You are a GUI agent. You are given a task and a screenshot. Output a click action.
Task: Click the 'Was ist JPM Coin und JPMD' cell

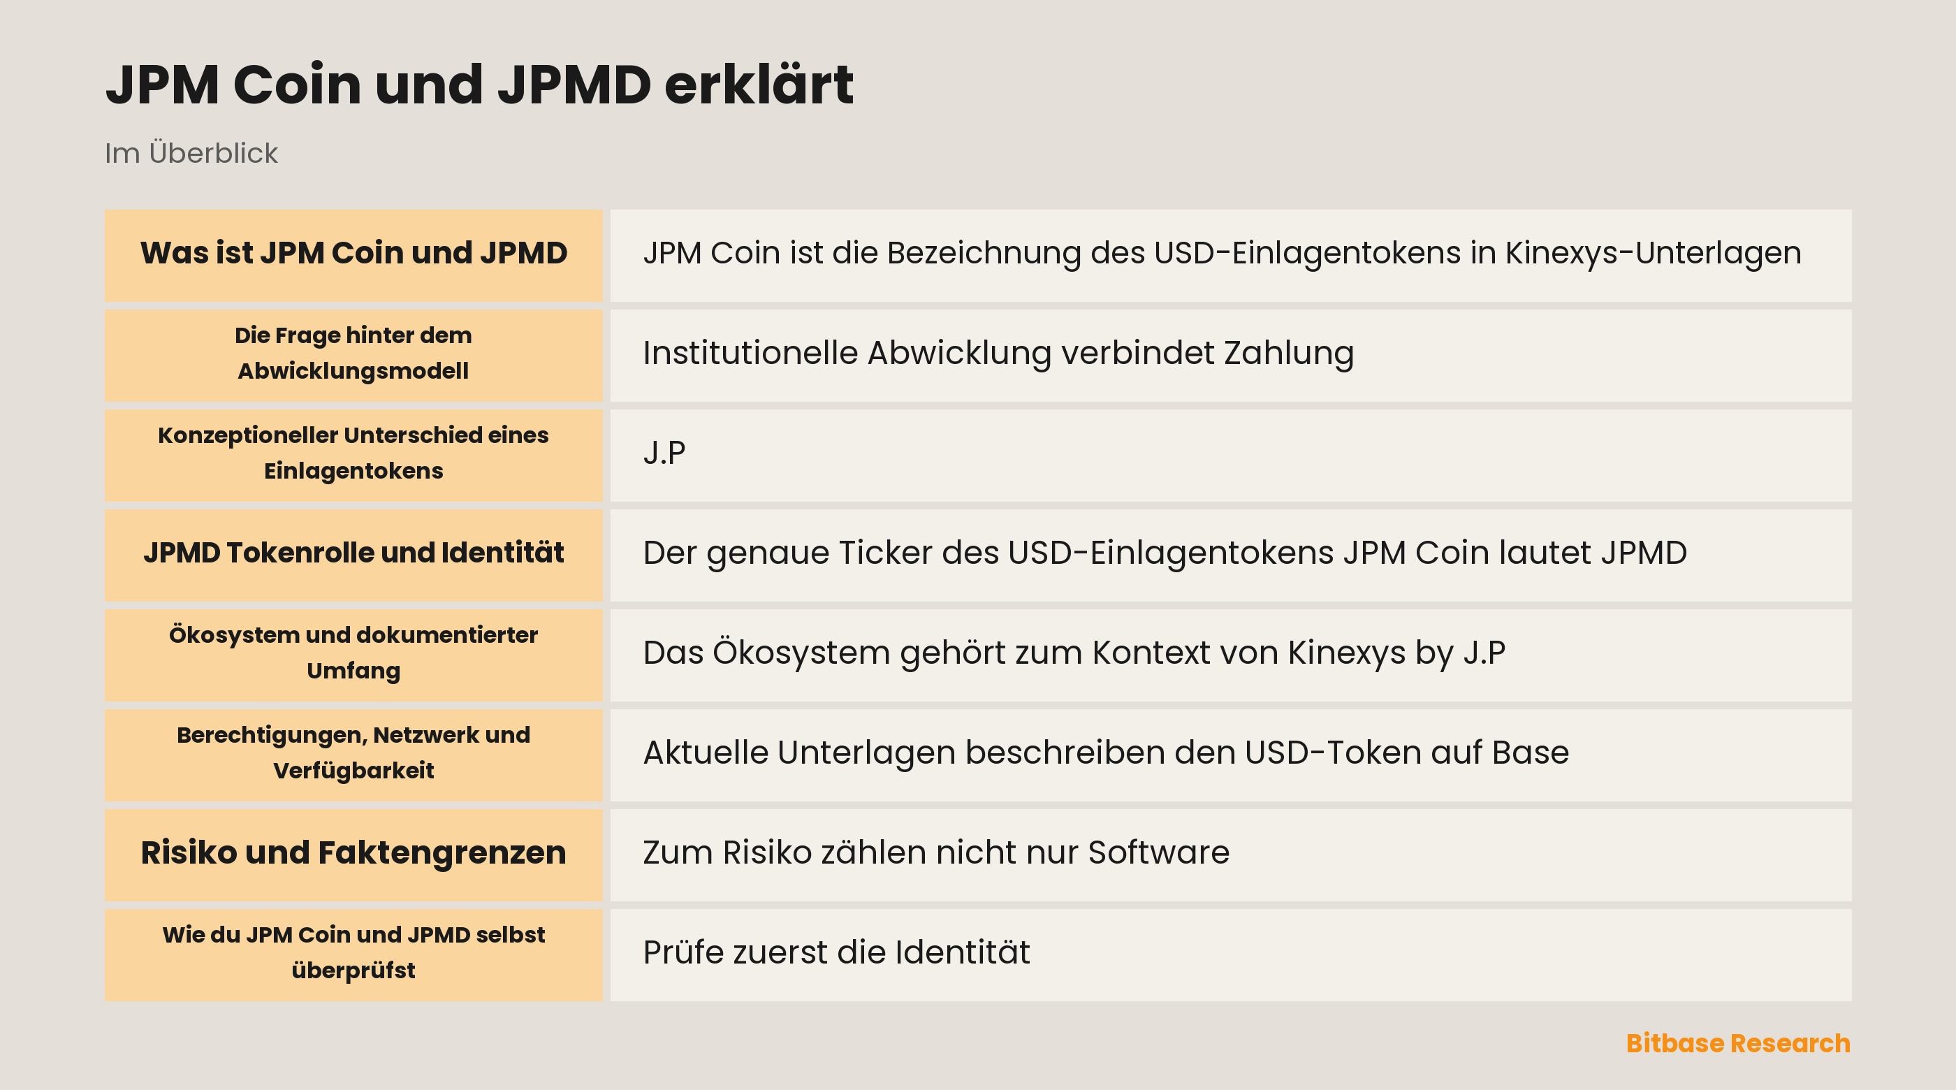tap(353, 255)
